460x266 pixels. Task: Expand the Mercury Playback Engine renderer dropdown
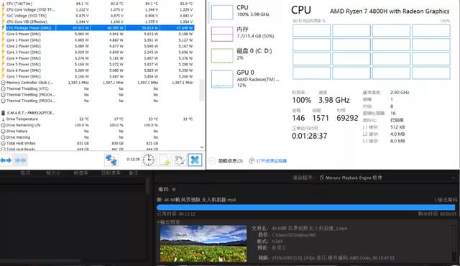point(387,178)
